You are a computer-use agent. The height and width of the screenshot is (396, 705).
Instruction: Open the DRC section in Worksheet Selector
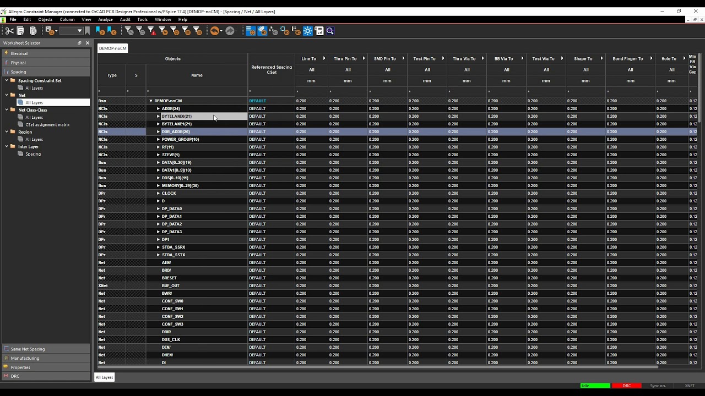pos(46,376)
